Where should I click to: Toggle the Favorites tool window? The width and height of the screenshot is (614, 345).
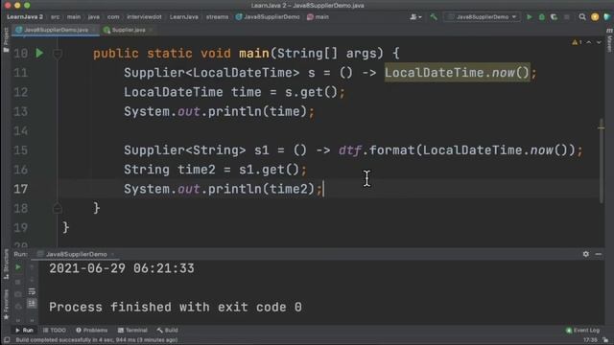(6, 305)
